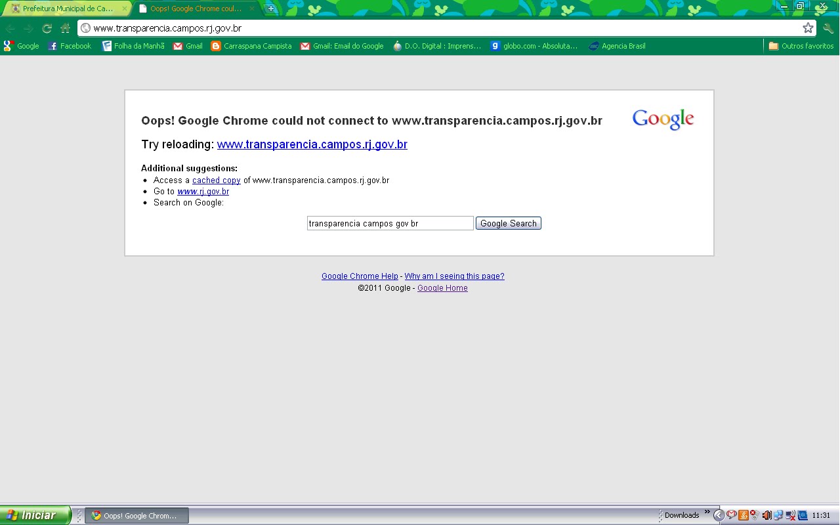Click the browser forward arrow
This screenshot has width=840, height=525.
pos(28,28)
